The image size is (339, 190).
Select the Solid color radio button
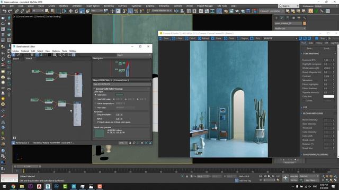pos(95,95)
